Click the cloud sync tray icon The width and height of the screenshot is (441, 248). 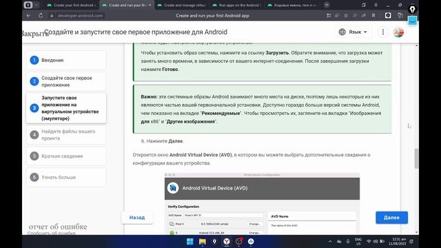click(x=339, y=241)
